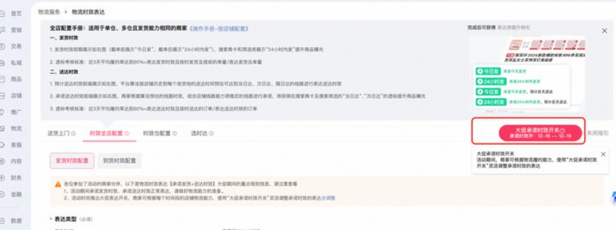616x230 pixels.
Task: Click the 二、送达时效 heading in the guide
Action: click(64, 72)
